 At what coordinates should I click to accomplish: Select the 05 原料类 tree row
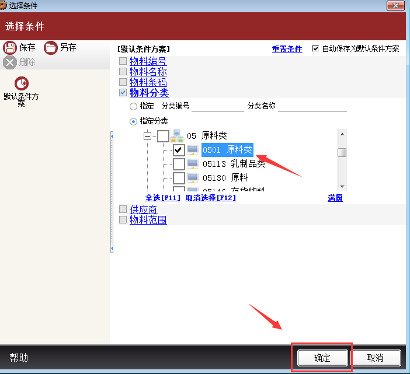[x=207, y=136]
